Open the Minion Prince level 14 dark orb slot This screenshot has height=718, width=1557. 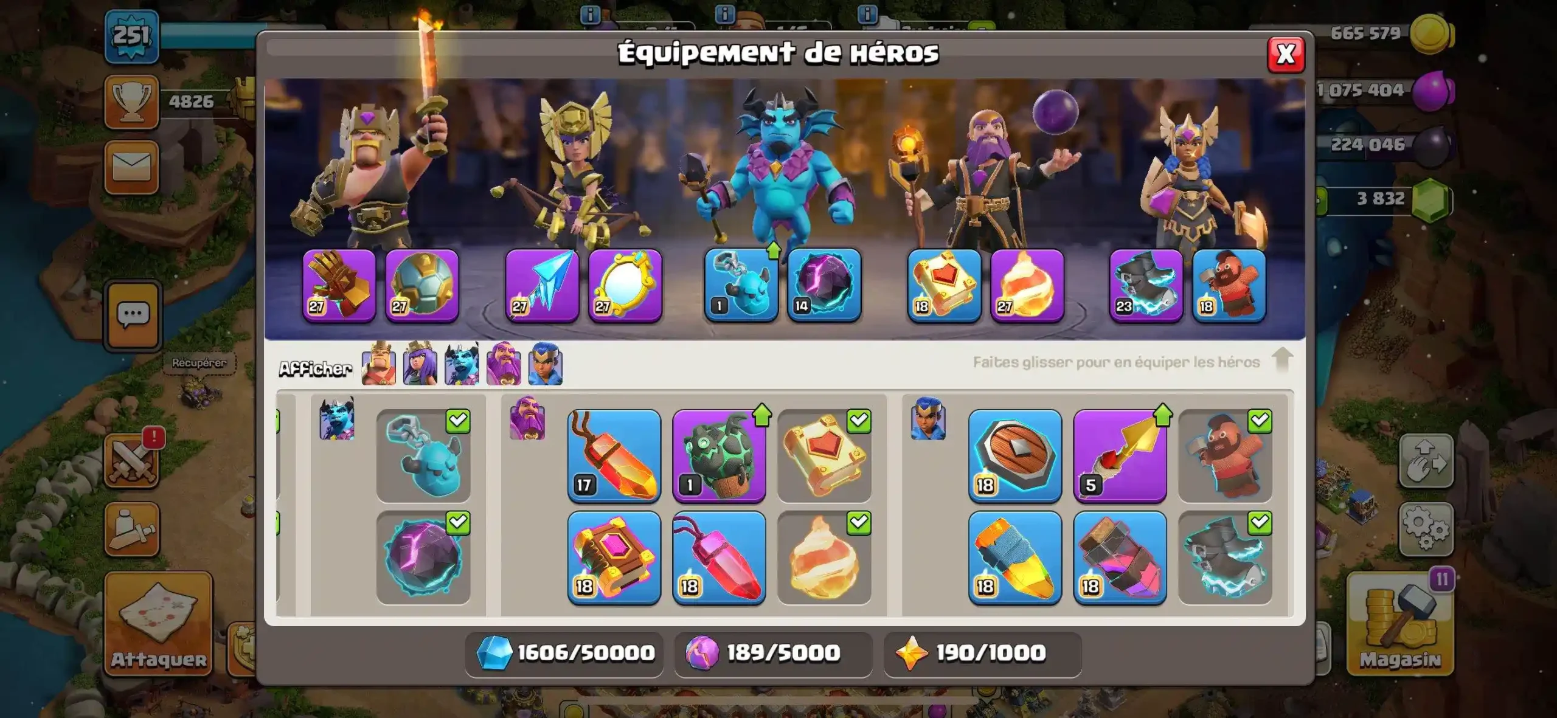click(x=824, y=285)
